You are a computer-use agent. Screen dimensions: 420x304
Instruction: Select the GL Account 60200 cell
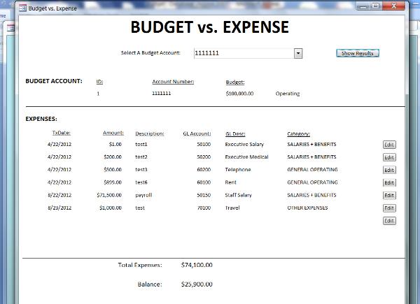(204, 170)
